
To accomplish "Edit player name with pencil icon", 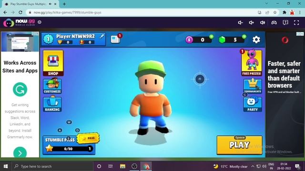I will [x=102, y=36].
